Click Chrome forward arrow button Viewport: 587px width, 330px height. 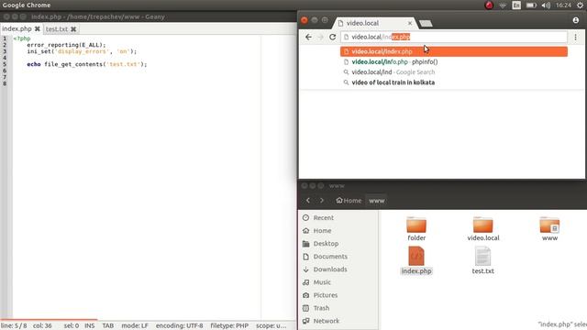coord(320,37)
